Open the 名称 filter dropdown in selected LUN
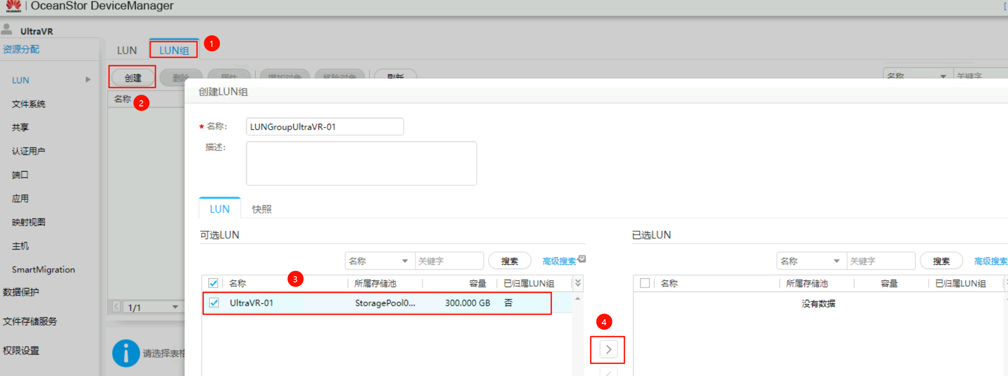The height and width of the screenshot is (376, 1008). 811,261
